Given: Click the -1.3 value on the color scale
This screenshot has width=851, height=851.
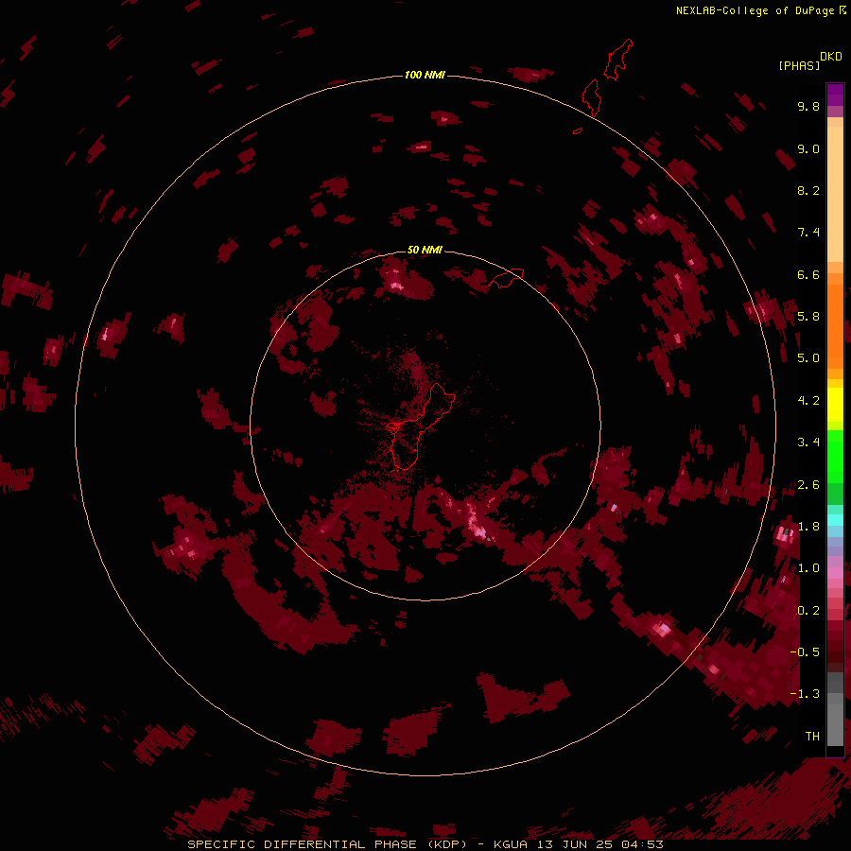Looking at the screenshot, I should tap(805, 694).
